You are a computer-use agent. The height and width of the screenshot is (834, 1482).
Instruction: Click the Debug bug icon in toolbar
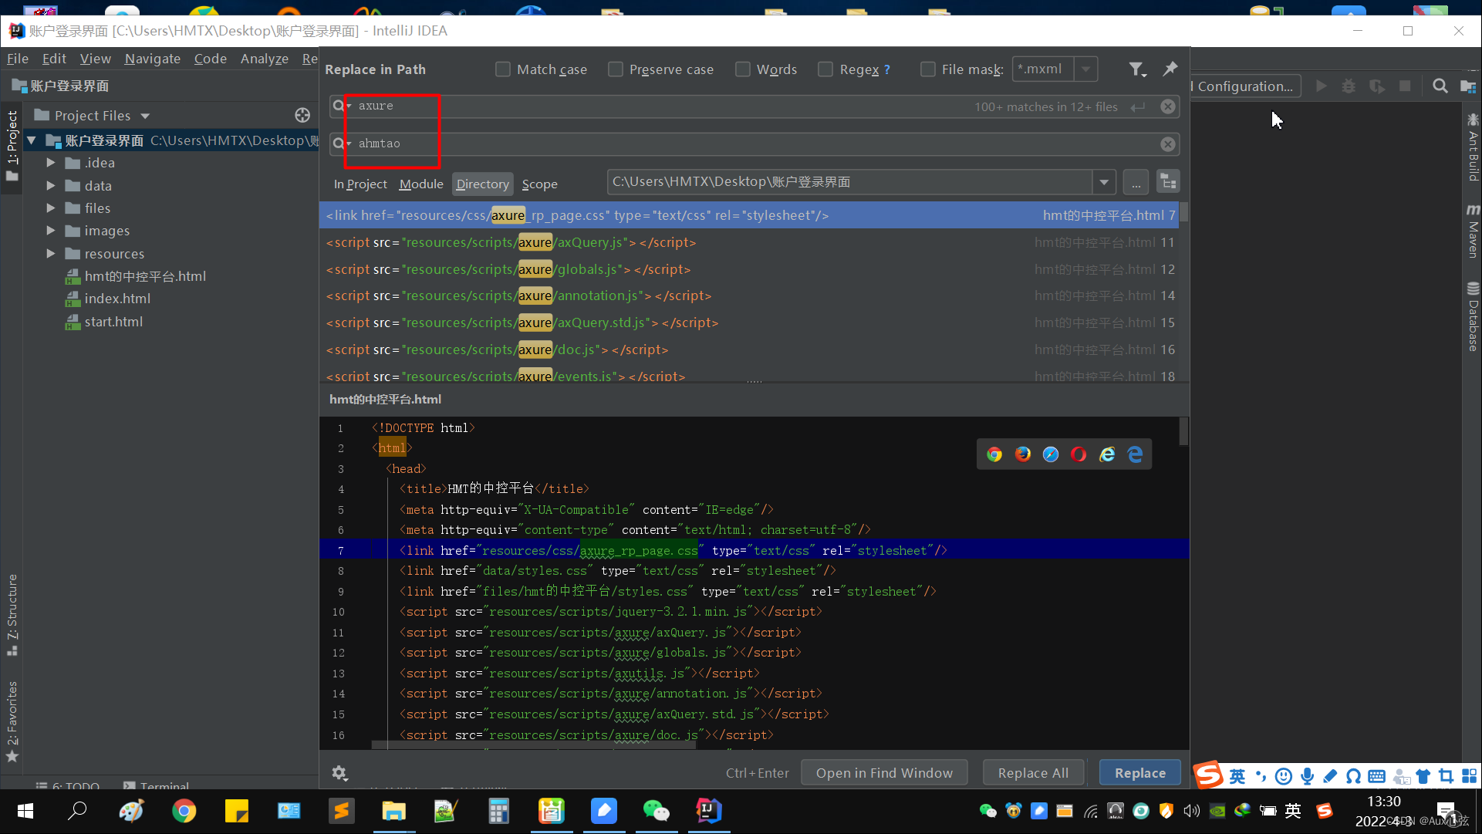pyautogui.click(x=1349, y=86)
